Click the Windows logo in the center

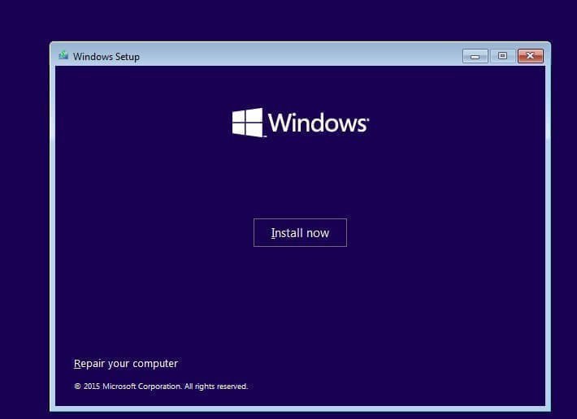tap(300, 123)
